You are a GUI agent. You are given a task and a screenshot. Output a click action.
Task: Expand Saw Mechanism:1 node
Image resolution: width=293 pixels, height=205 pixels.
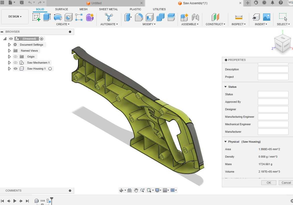pyautogui.click(x=9, y=63)
